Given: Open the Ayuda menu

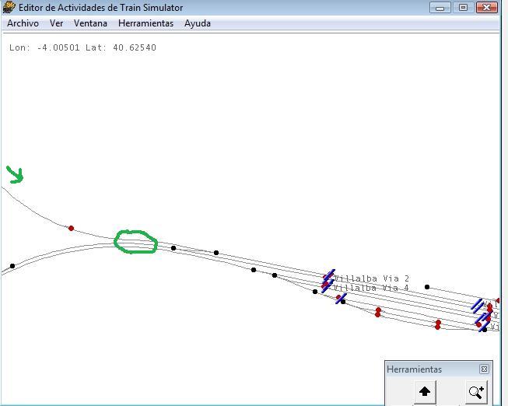Looking at the screenshot, I should 198,23.
